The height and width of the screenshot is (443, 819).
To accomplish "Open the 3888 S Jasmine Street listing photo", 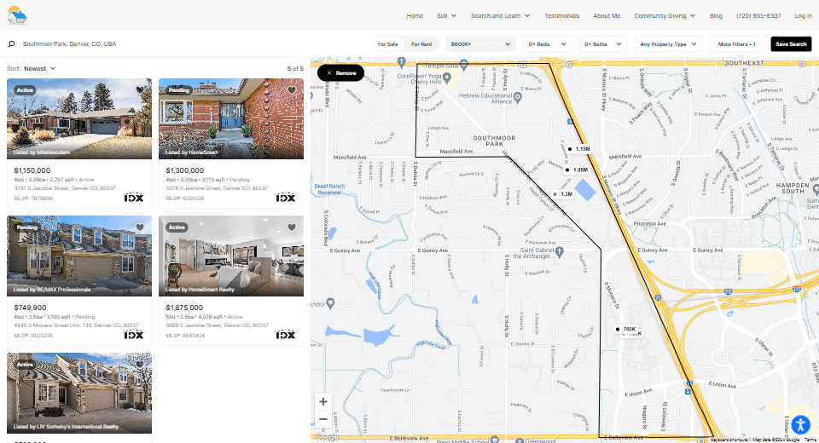I will (231, 256).
